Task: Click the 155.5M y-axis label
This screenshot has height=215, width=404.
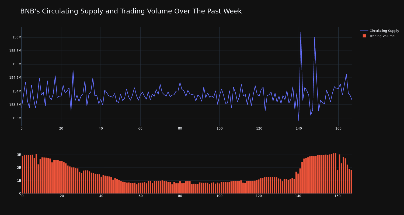Action: 15,51
